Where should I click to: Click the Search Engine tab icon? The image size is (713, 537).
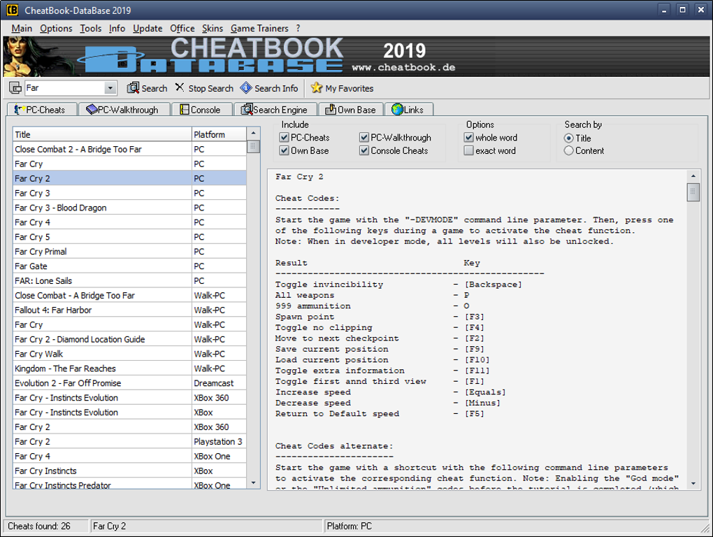click(247, 110)
